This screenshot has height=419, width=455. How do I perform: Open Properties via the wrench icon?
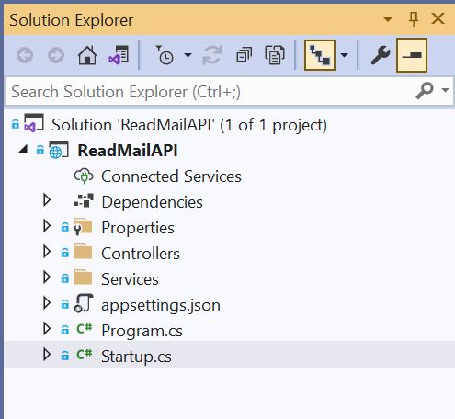point(381,55)
